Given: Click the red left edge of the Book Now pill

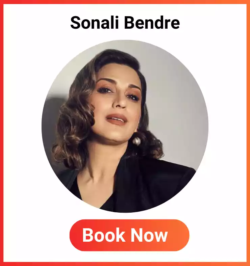Looking at the screenshot, I should click(x=76, y=235).
